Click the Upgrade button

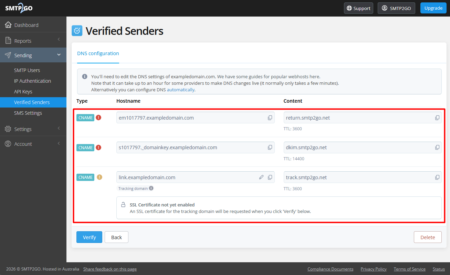tap(433, 8)
